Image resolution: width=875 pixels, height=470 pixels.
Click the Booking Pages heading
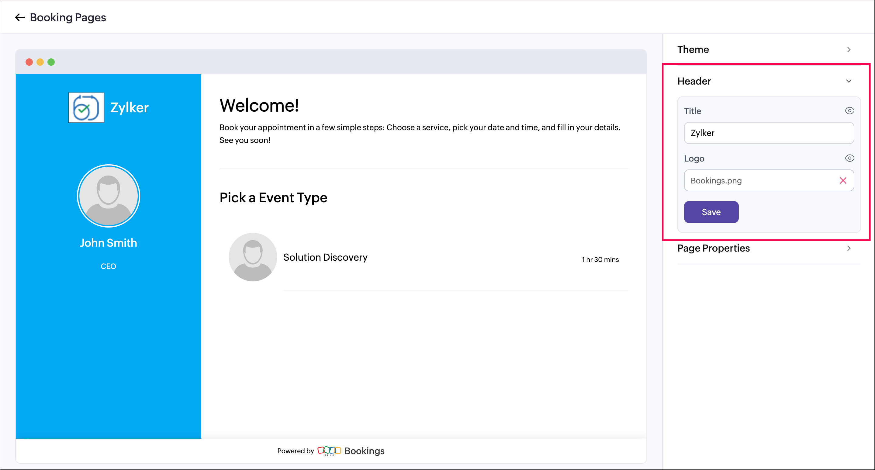coord(68,17)
